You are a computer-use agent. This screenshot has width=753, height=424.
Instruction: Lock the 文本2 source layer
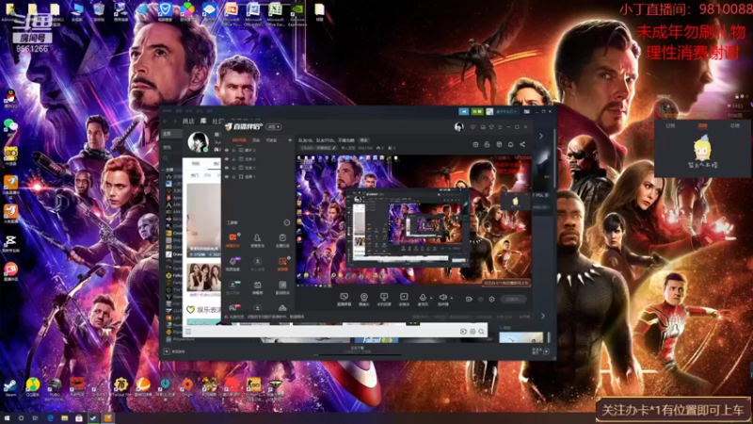[234, 159]
